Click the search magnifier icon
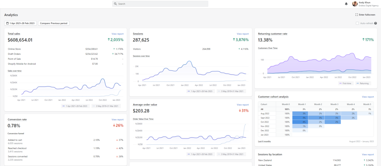 pos(115,4)
